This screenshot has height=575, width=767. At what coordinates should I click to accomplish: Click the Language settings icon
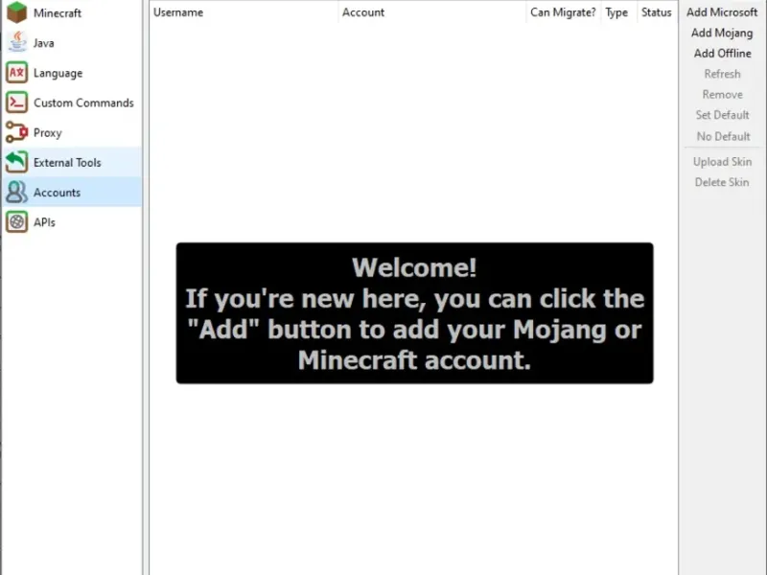click(x=16, y=73)
